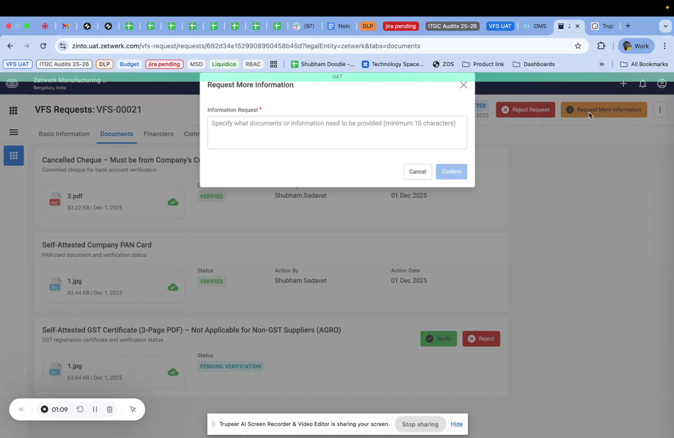Screen dimensions: 674x438
Task: Open the tab search dropdown arrow
Action: (x=665, y=26)
